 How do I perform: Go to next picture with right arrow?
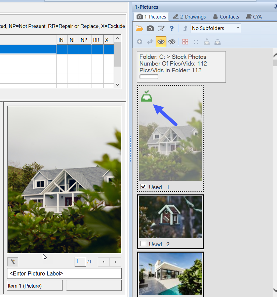pyautogui.click(x=115, y=262)
